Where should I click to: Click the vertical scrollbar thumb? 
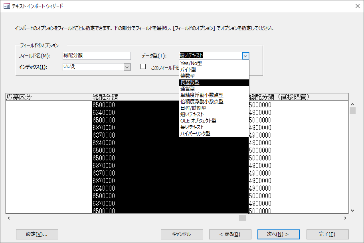tap(353, 111)
